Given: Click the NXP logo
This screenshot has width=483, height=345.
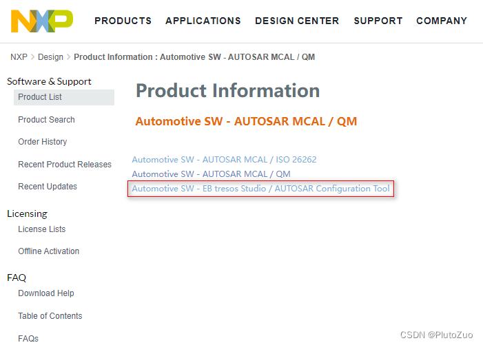Looking at the screenshot, I should tap(42, 21).
